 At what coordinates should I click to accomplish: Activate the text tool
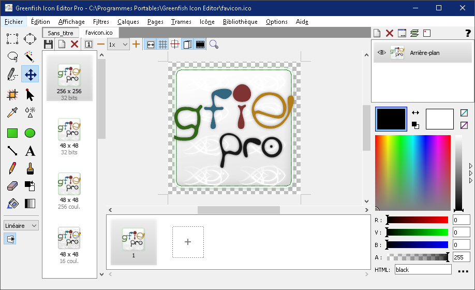coord(30,151)
